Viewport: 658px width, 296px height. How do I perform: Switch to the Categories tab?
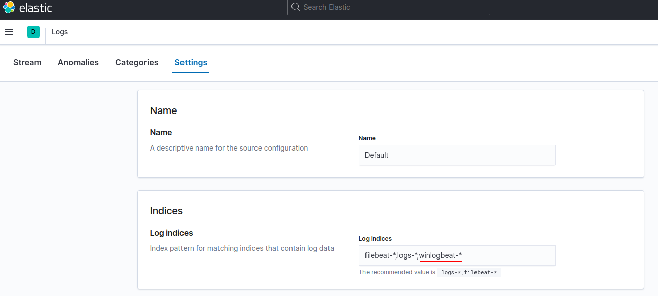point(136,62)
